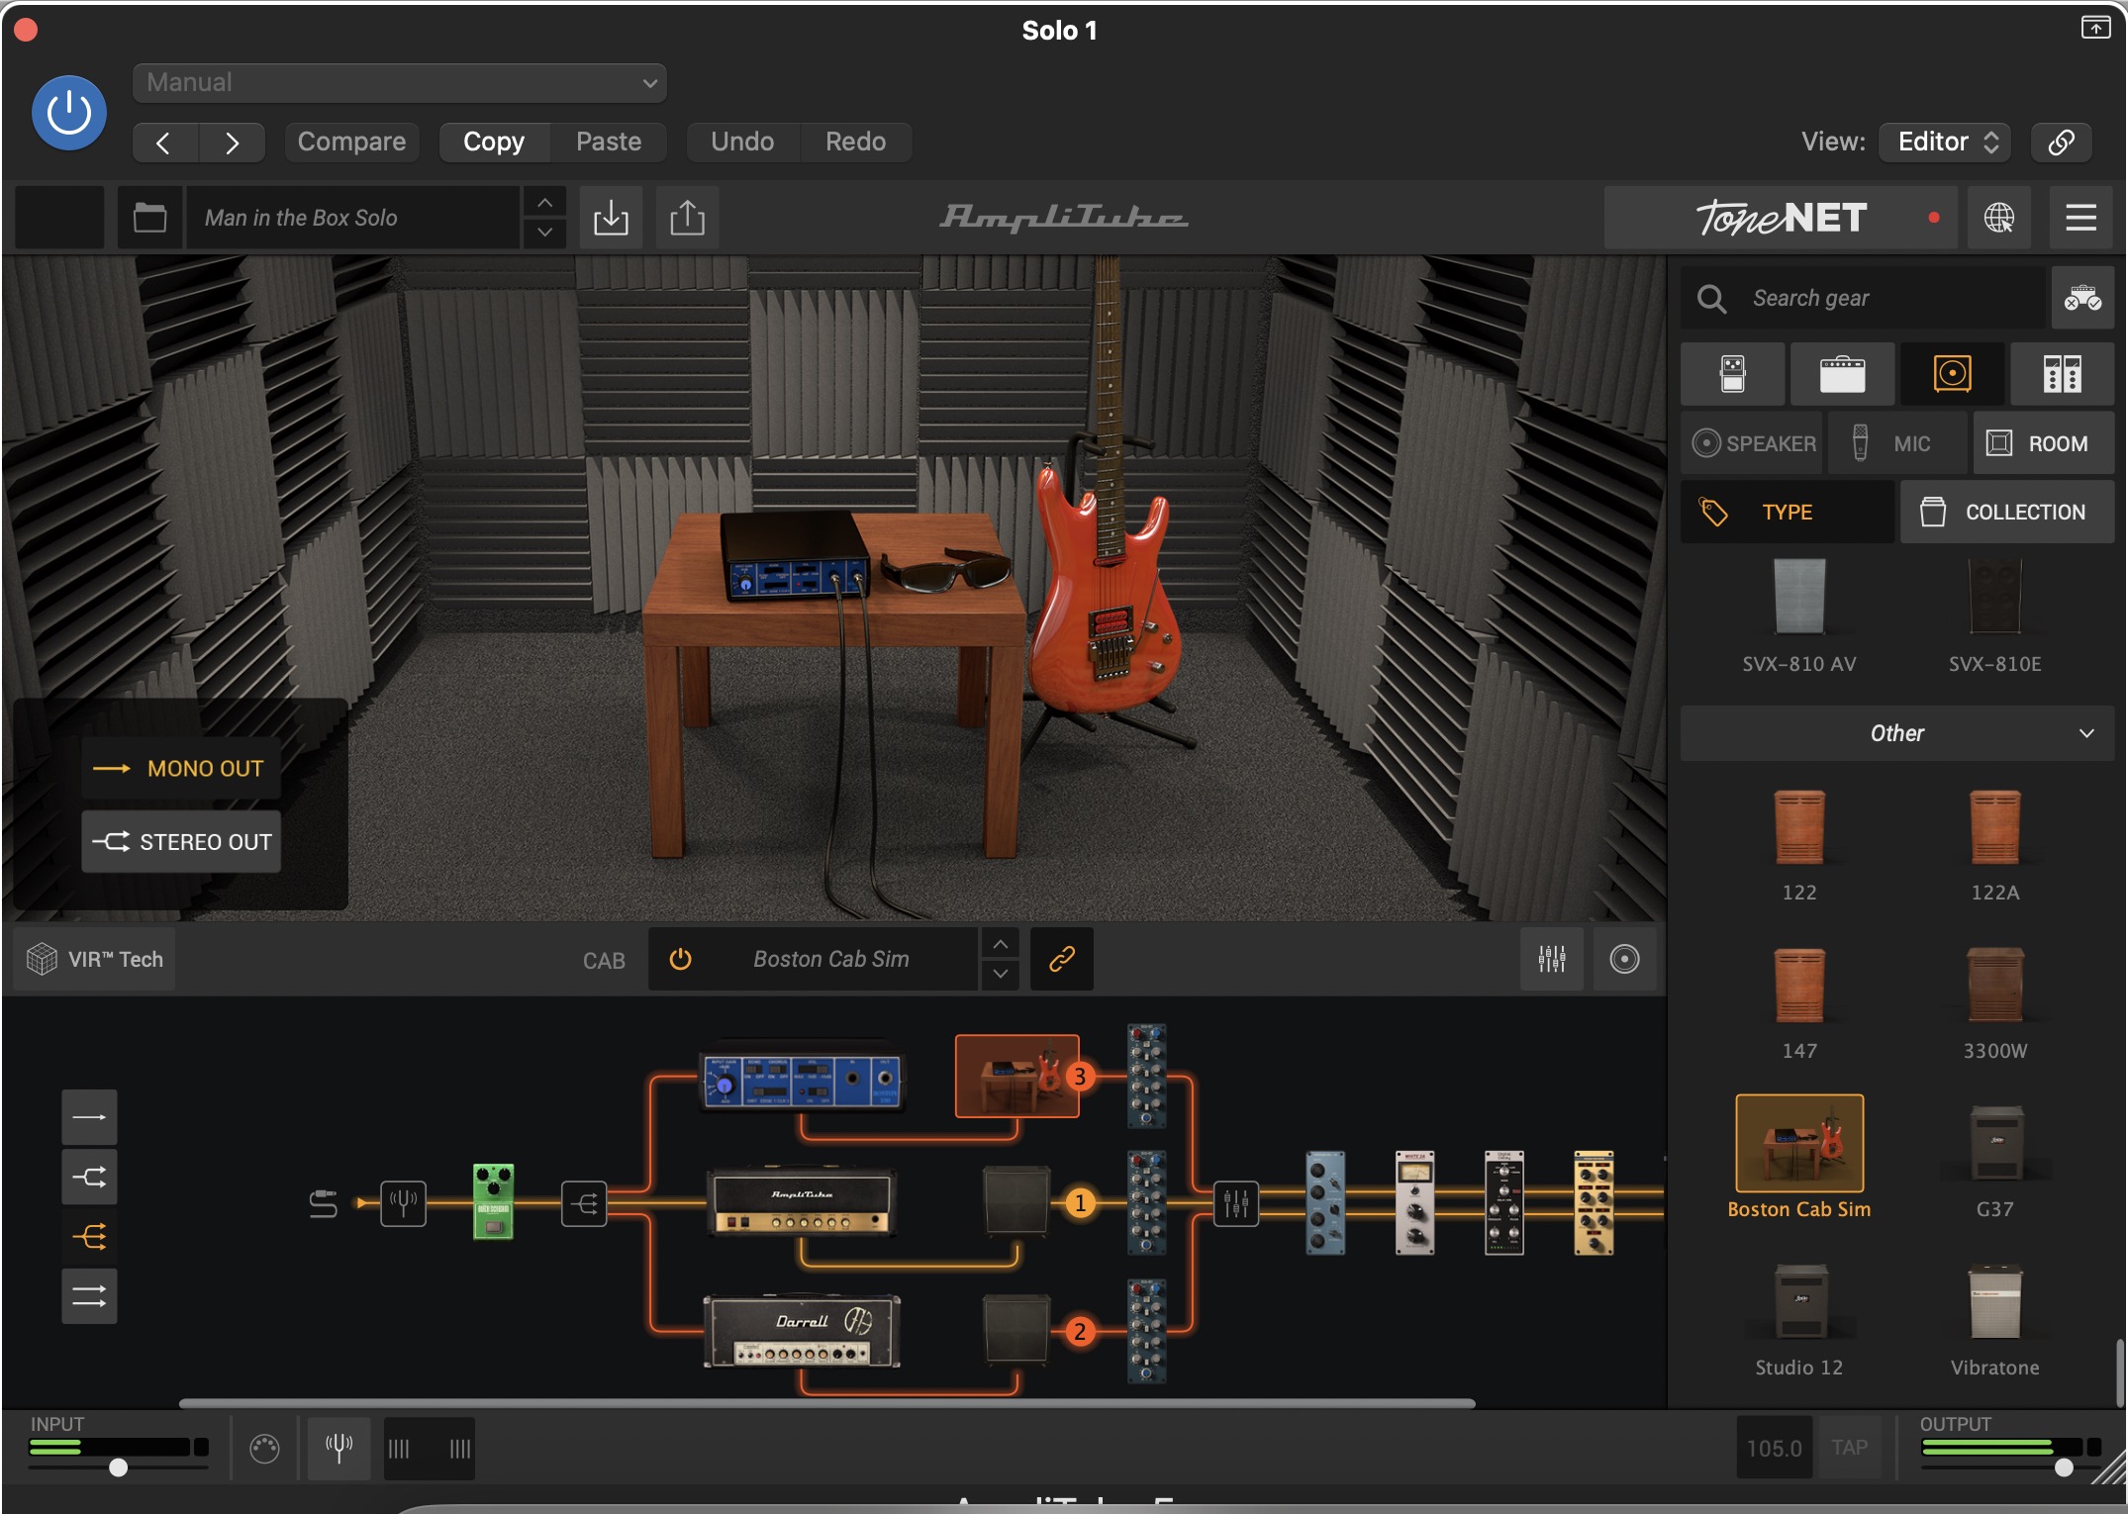Adjust the INPUT level slider
The width and height of the screenshot is (2128, 1514).
pyautogui.click(x=118, y=1467)
